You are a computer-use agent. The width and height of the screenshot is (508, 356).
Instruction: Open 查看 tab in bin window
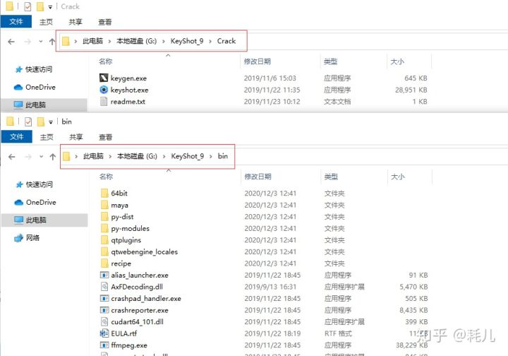[x=106, y=137]
